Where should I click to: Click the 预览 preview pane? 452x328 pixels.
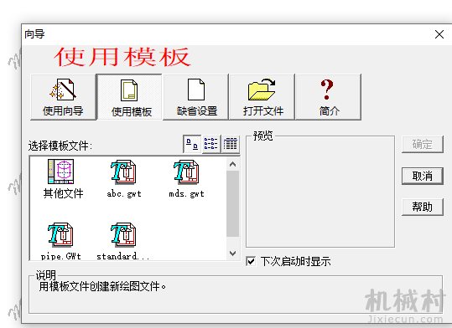point(320,192)
